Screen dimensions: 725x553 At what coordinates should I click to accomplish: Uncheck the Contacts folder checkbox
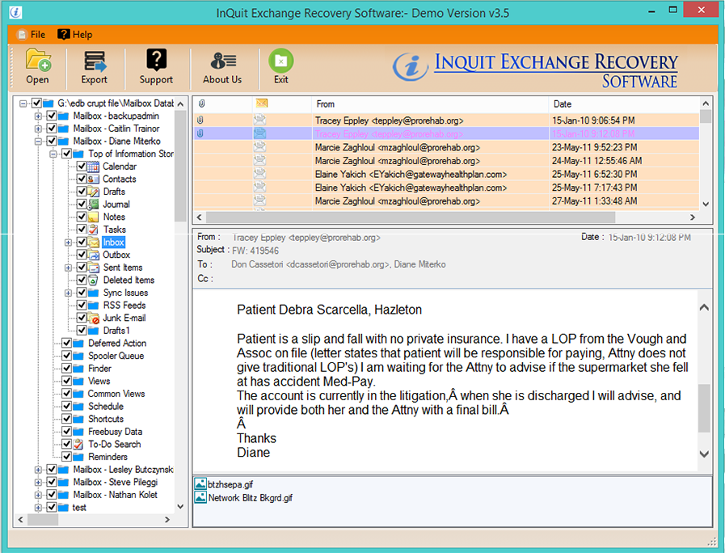[x=81, y=179]
